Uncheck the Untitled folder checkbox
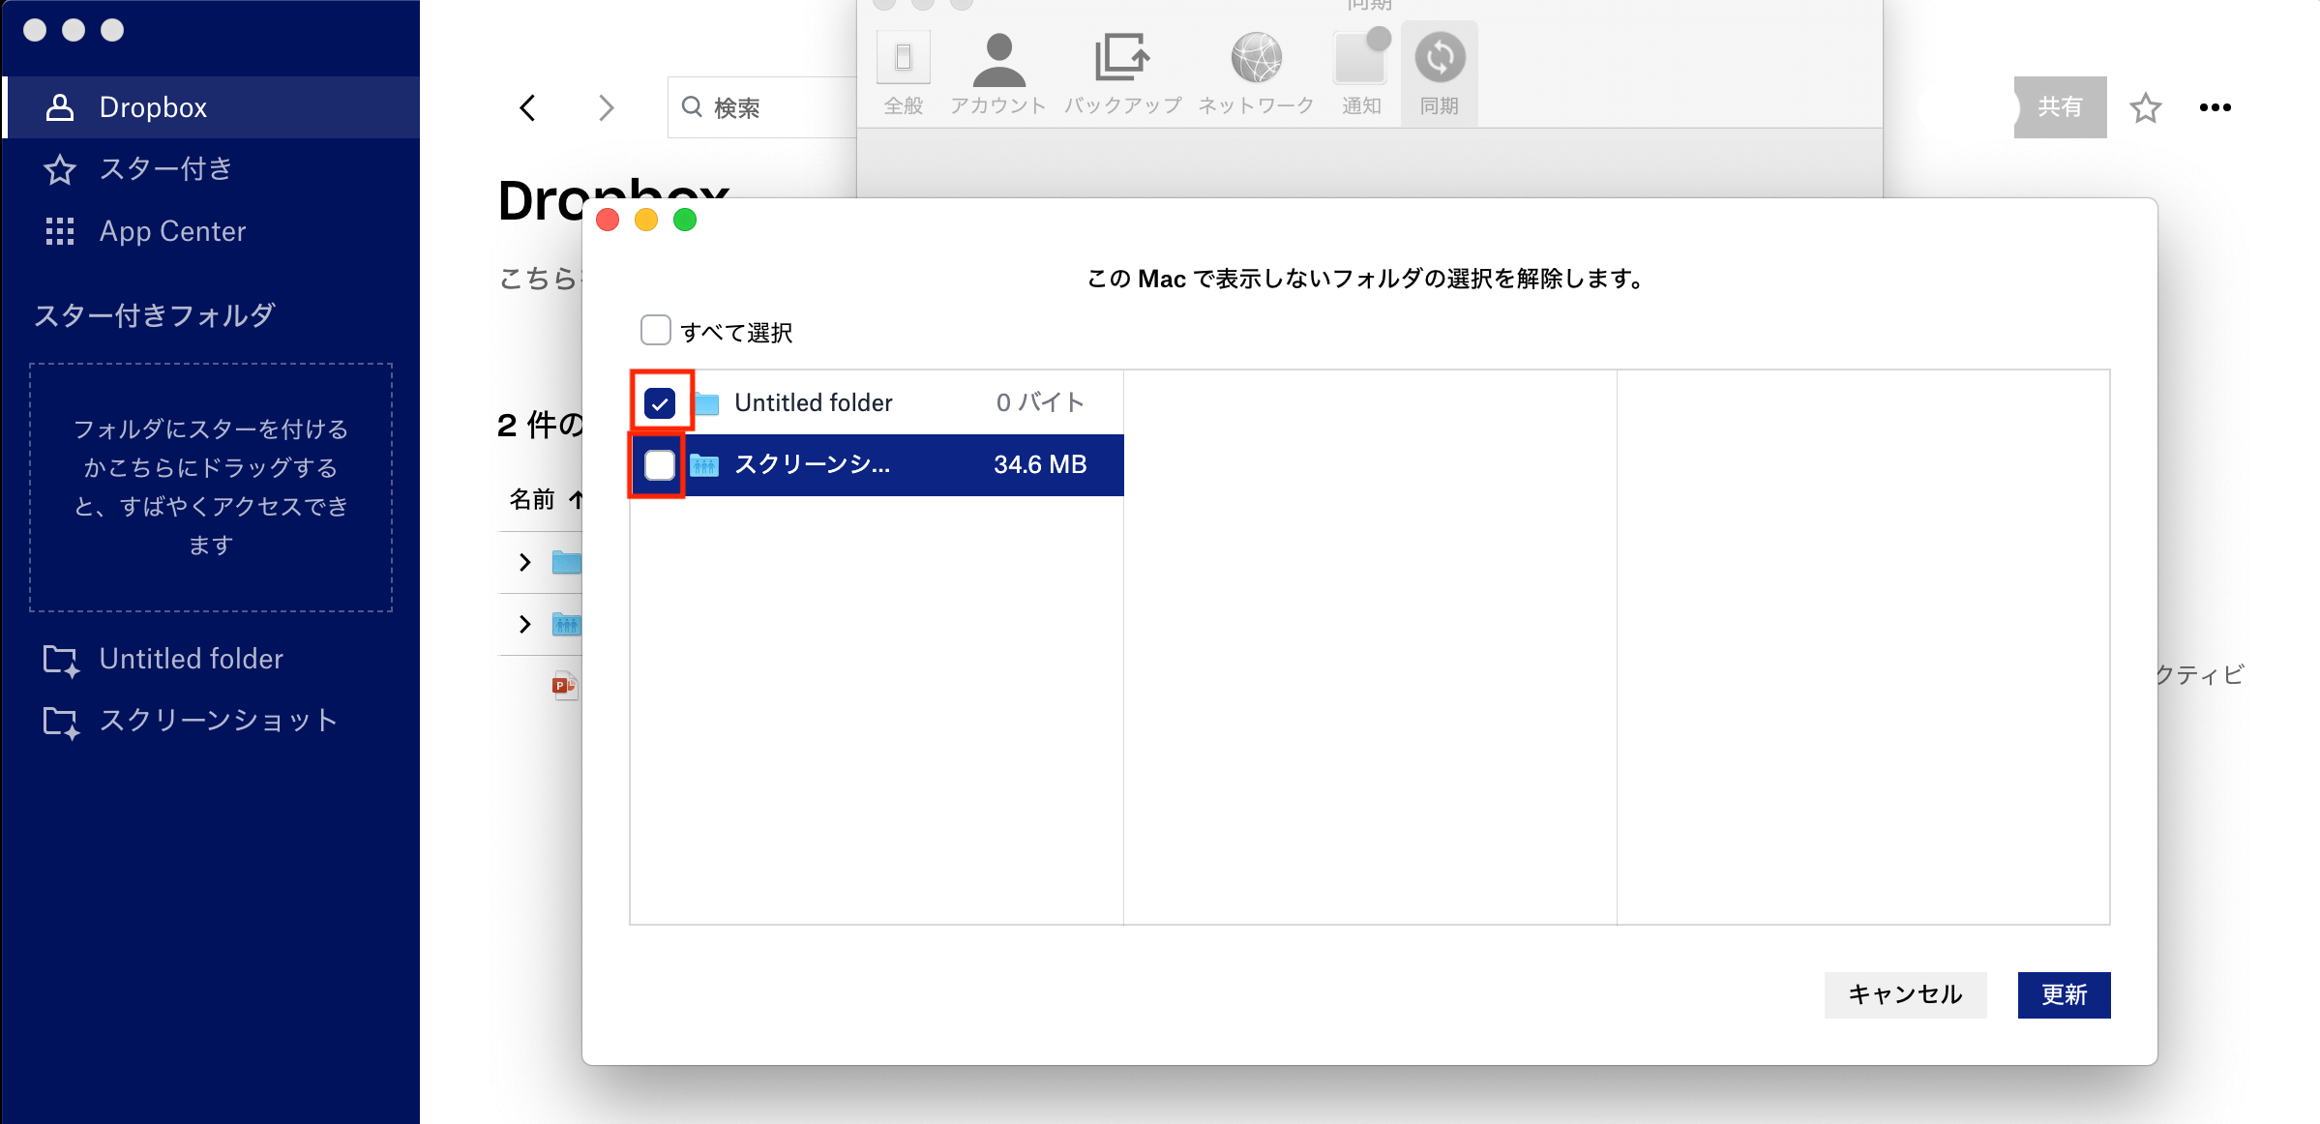Viewport: 2320px width, 1124px height. (x=660, y=402)
